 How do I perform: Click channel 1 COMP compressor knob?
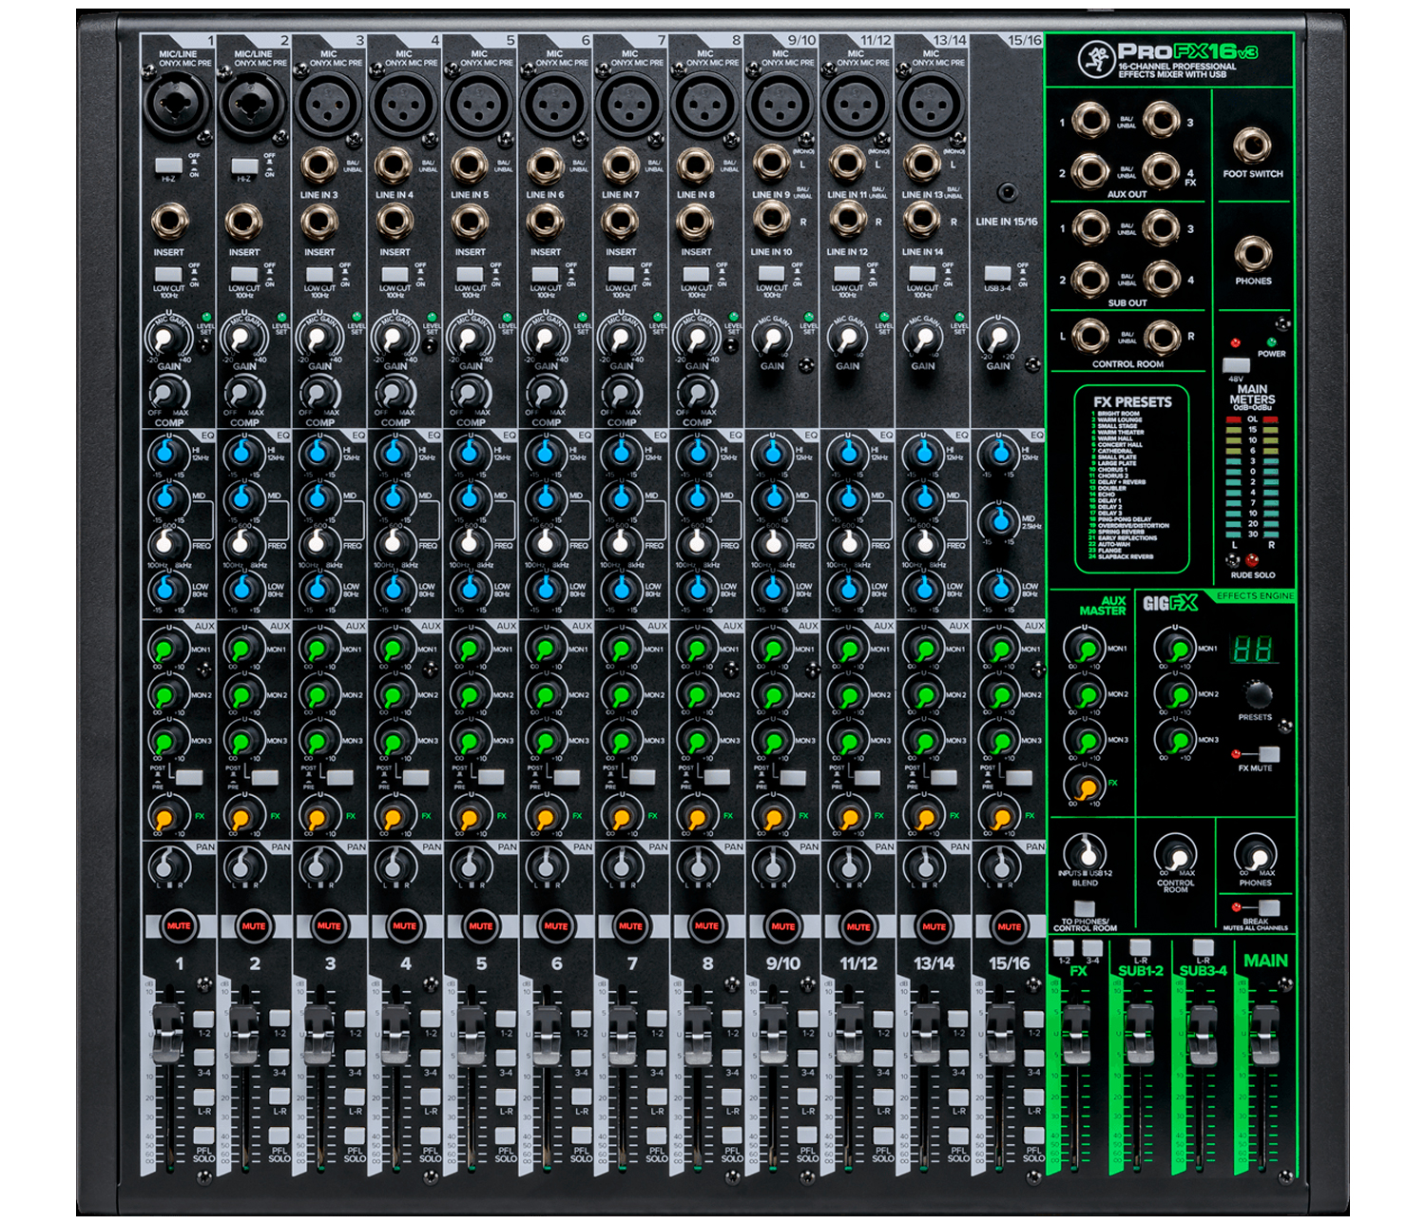pos(167,393)
